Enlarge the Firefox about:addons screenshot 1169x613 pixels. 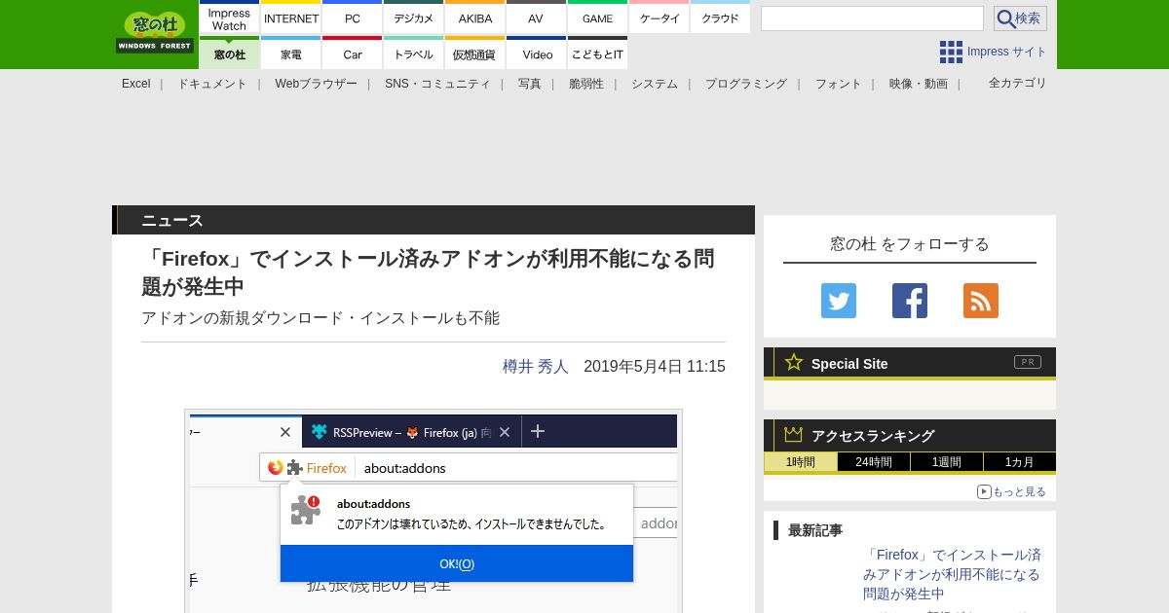click(434, 511)
